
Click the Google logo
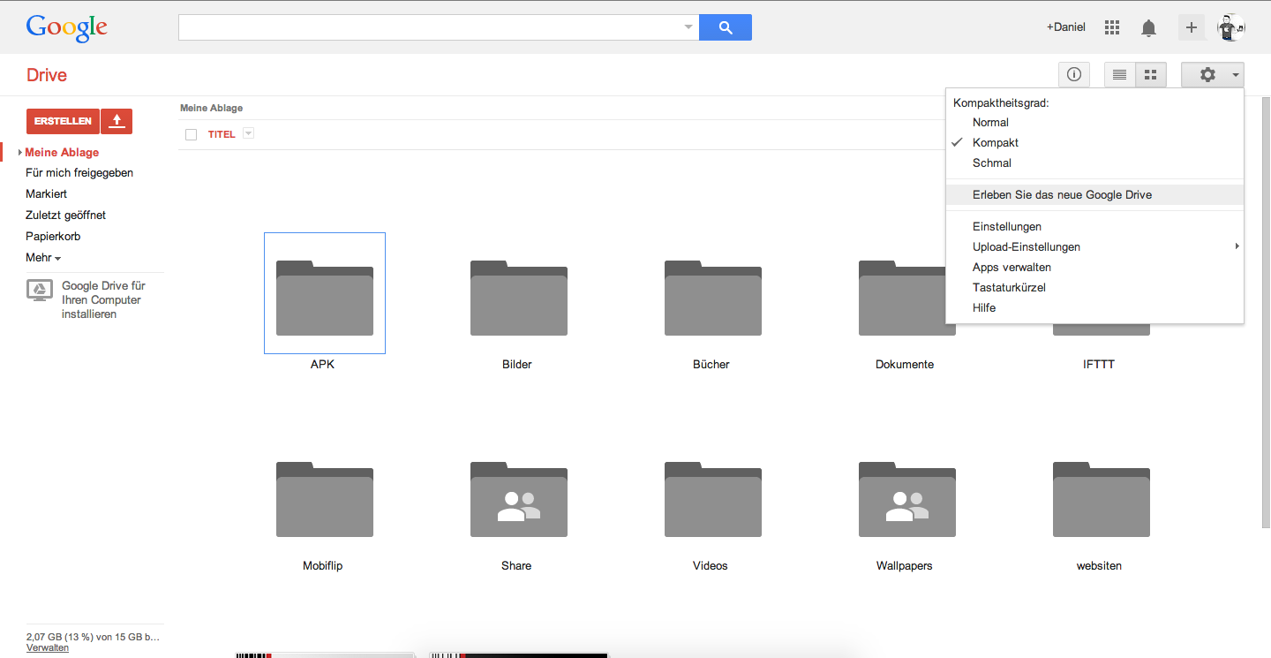[x=66, y=27]
